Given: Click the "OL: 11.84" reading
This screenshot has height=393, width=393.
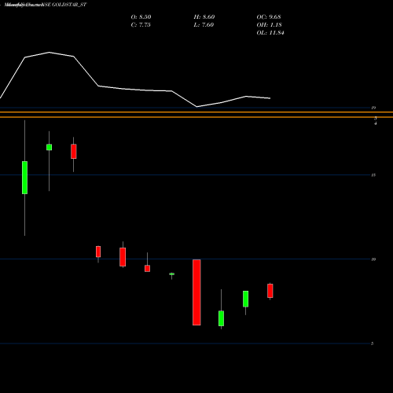Looking at the screenshot, I should pyautogui.click(x=270, y=32).
